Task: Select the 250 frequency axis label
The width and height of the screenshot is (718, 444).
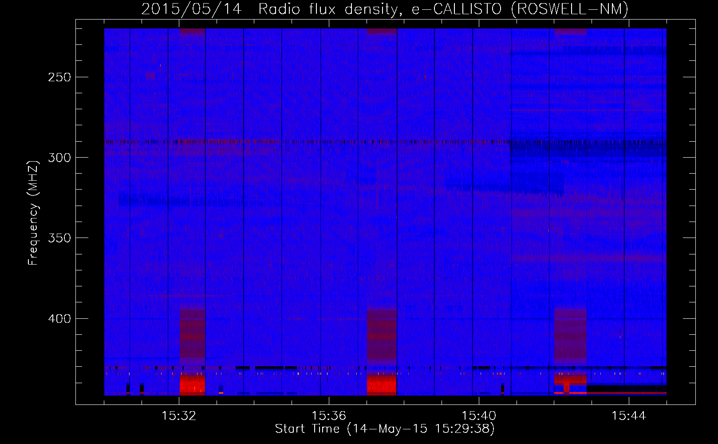Action: 59,77
